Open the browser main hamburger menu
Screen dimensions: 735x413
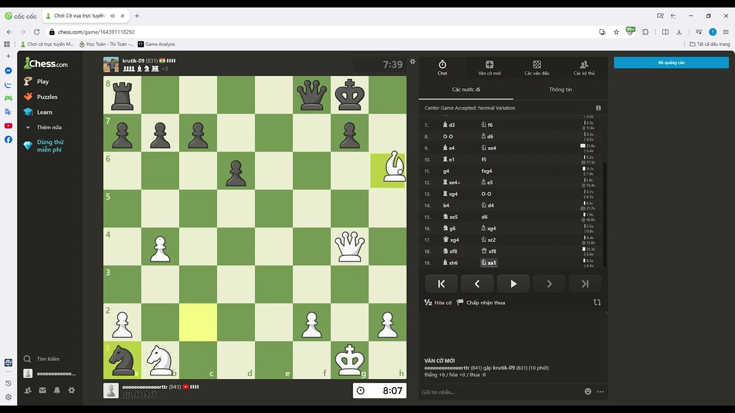tap(726, 32)
